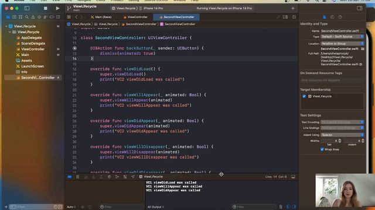Open the Find navigator magnifier icon
The image size is (375, 210).
coord(27,17)
